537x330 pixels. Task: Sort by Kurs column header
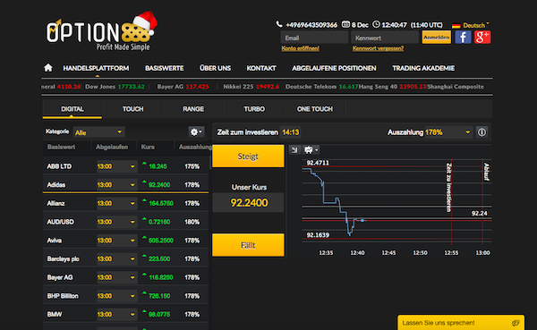148,147
